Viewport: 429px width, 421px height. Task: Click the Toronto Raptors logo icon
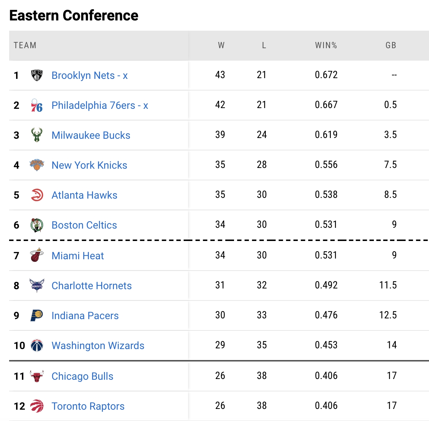[x=37, y=406]
